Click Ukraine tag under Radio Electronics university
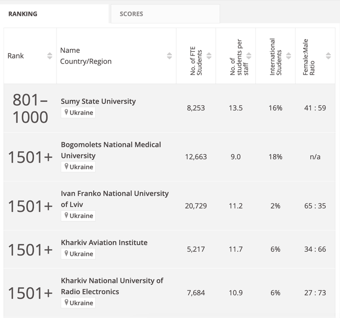 pyautogui.click(x=78, y=302)
